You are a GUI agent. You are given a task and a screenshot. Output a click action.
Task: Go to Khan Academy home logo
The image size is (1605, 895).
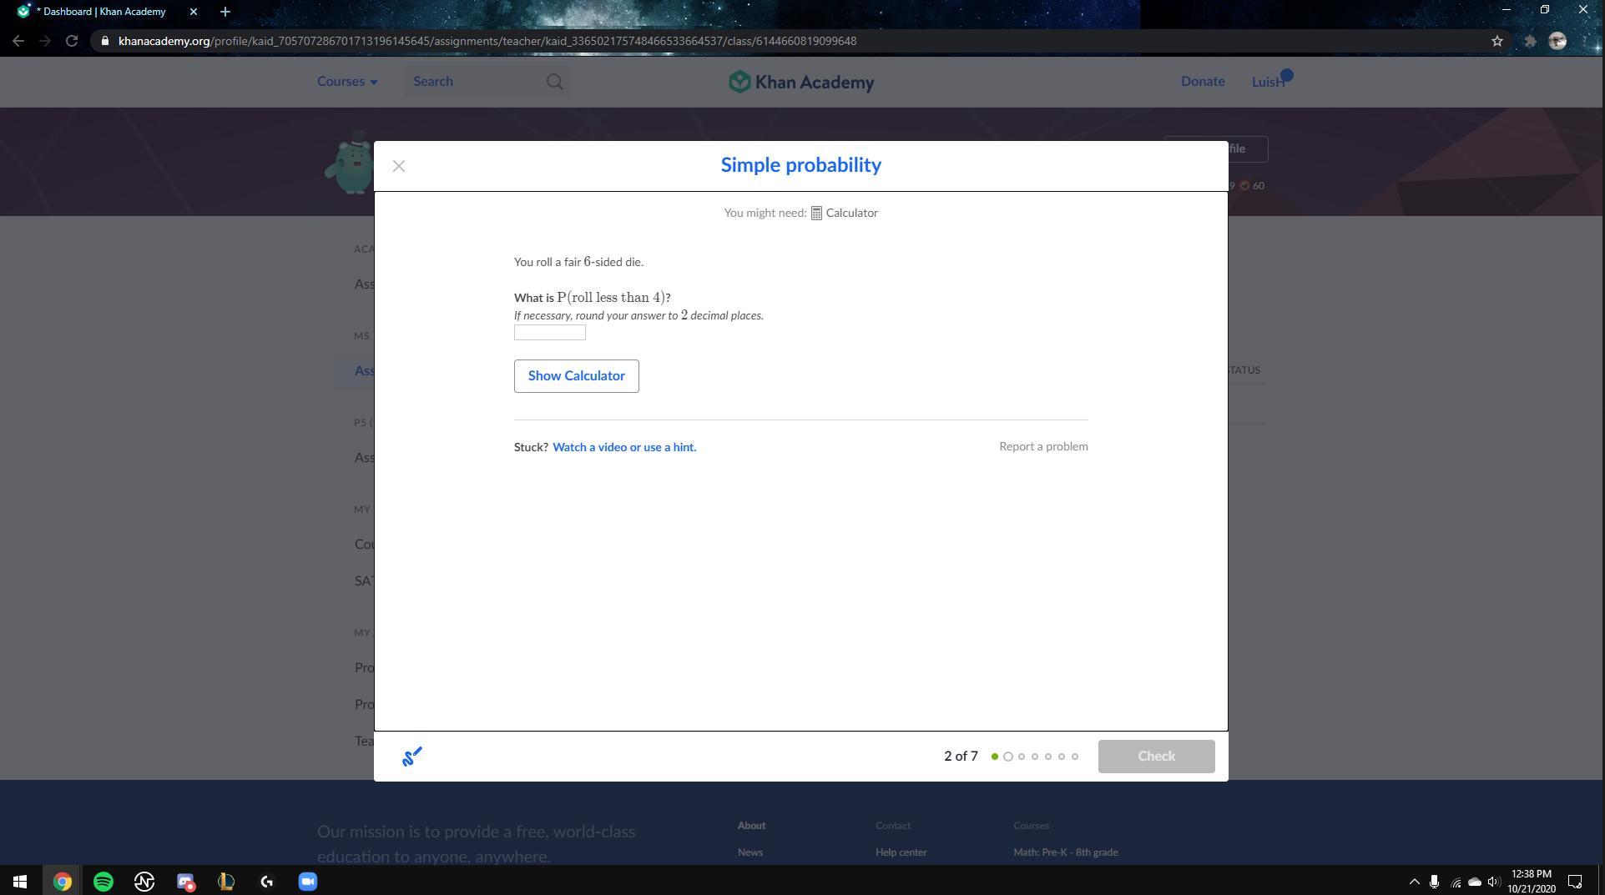801,82
